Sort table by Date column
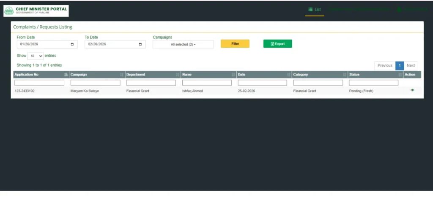 [x=264, y=75]
